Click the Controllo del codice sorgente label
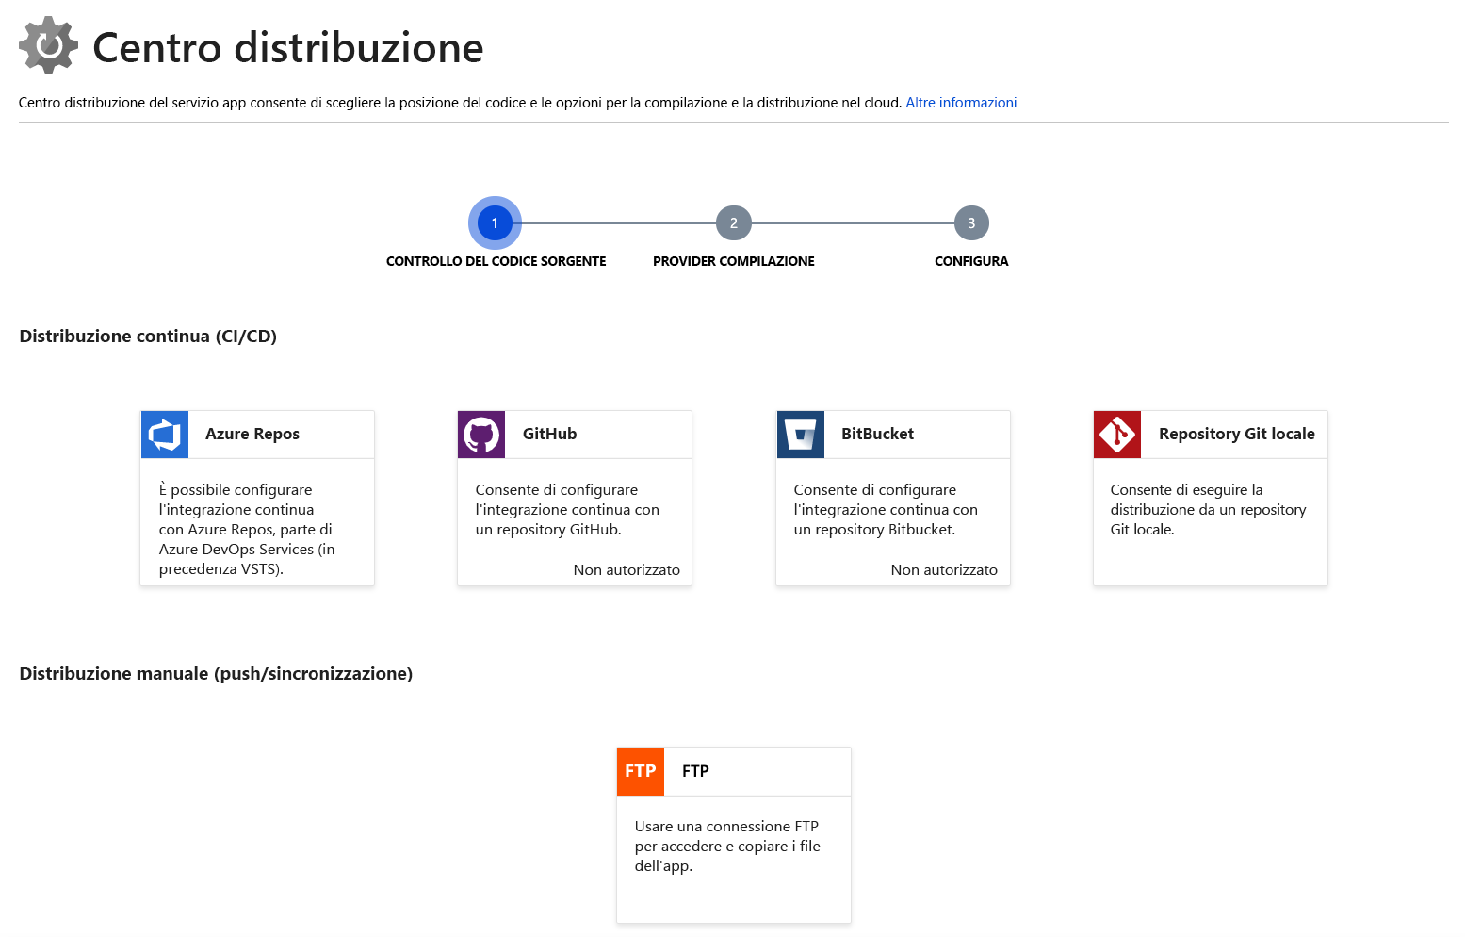This screenshot has width=1465, height=937. pos(496,261)
